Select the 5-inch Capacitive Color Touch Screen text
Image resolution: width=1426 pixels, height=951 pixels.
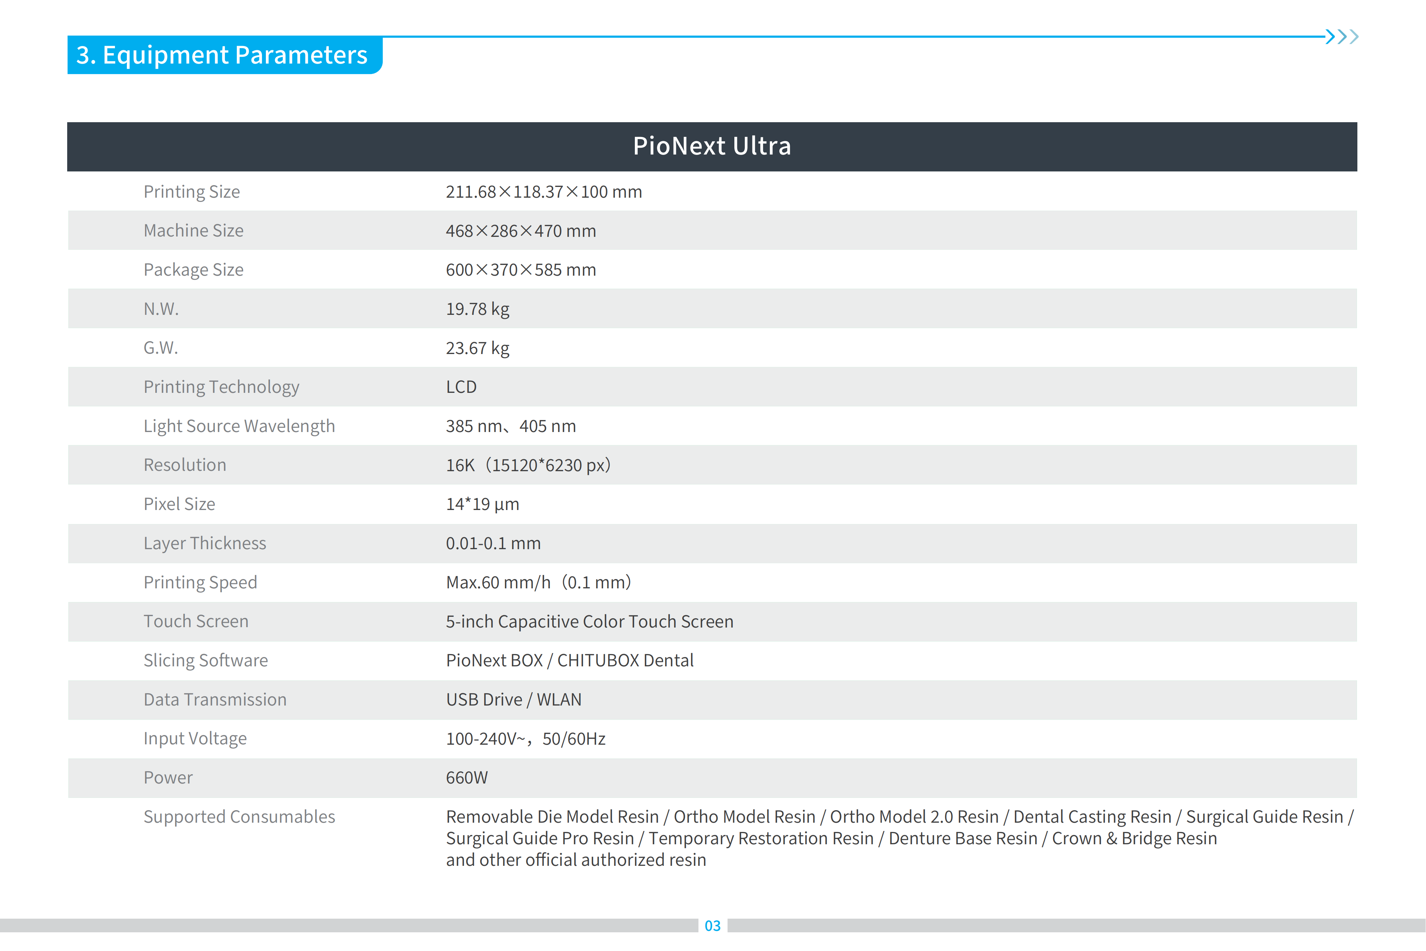coord(589,622)
